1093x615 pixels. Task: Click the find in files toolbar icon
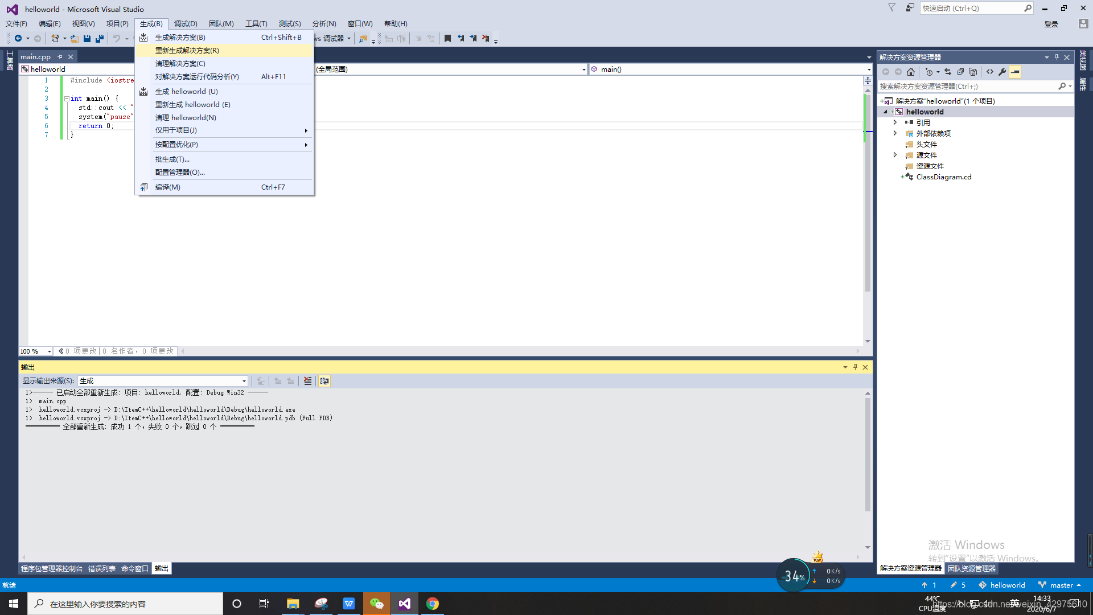click(363, 39)
